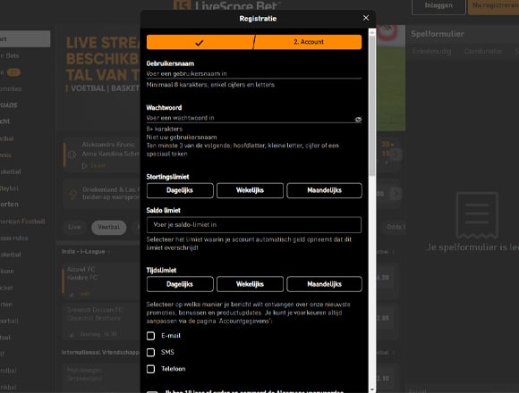Choose Maandelijks under Tijdslimiet
The width and height of the screenshot is (519, 393).
[x=324, y=284]
